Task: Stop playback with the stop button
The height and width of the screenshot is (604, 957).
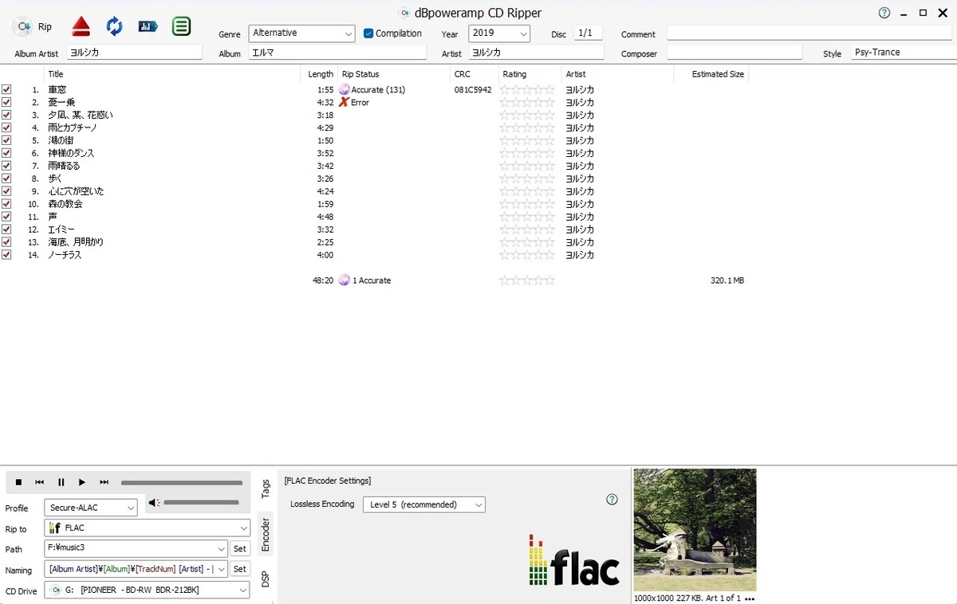Action: pyautogui.click(x=18, y=482)
